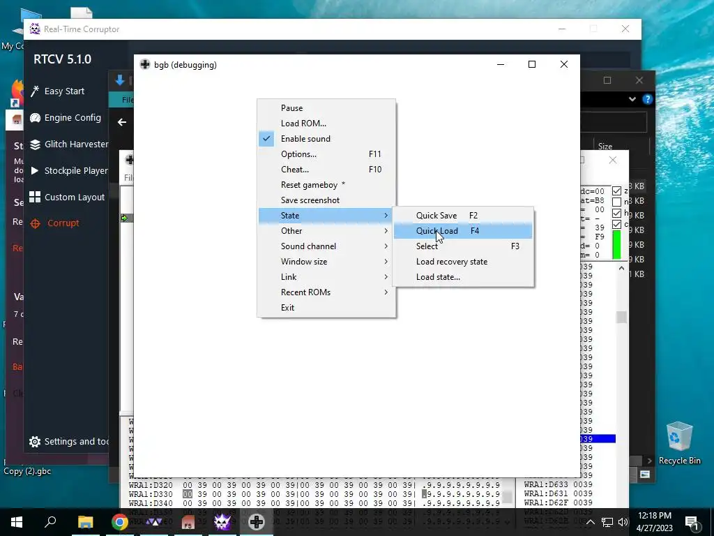The height and width of the screenshot is (536, 714).
Task: Click the green CPU load bar in the debugger
Action: point(616,245)
